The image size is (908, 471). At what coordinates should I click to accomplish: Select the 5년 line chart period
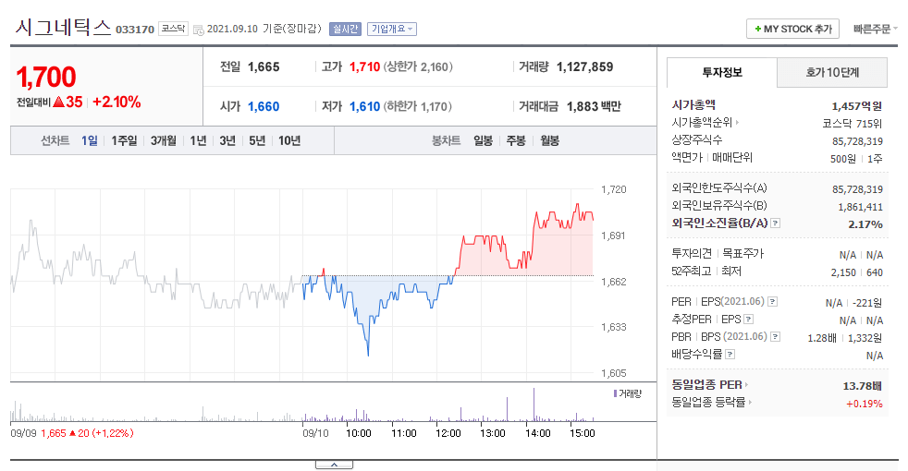pyautogui.click(x=257, y=140)
